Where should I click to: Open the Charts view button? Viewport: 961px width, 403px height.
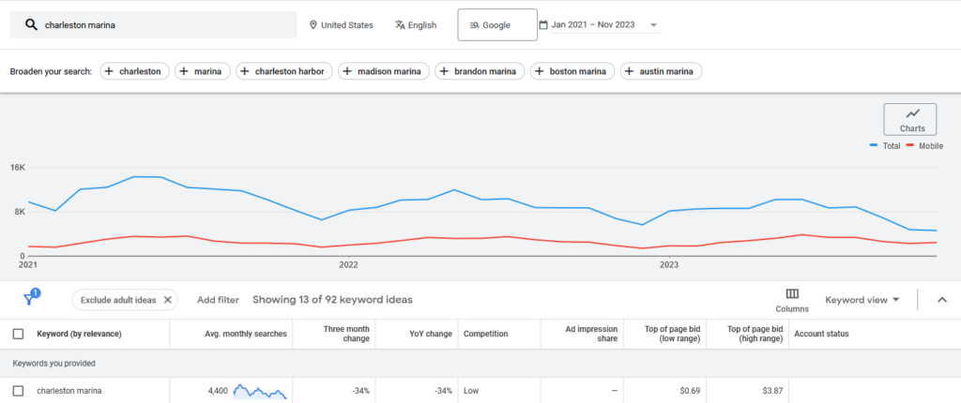click(x=909, y=119)
